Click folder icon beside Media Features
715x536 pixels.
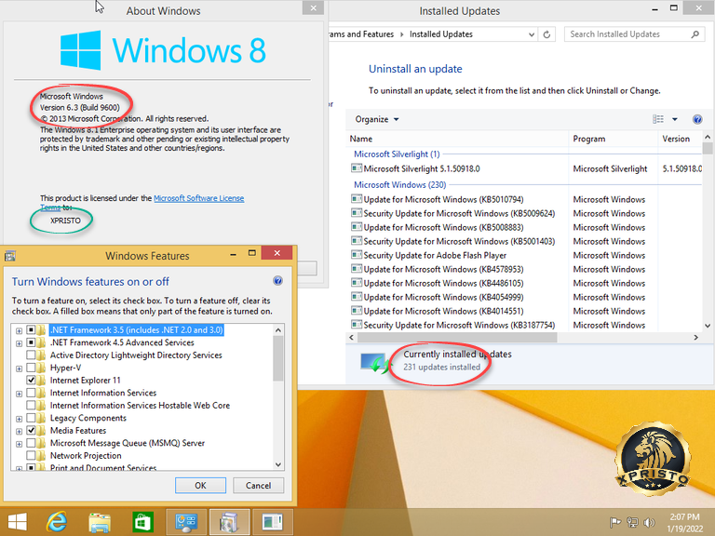click(42, 430)
